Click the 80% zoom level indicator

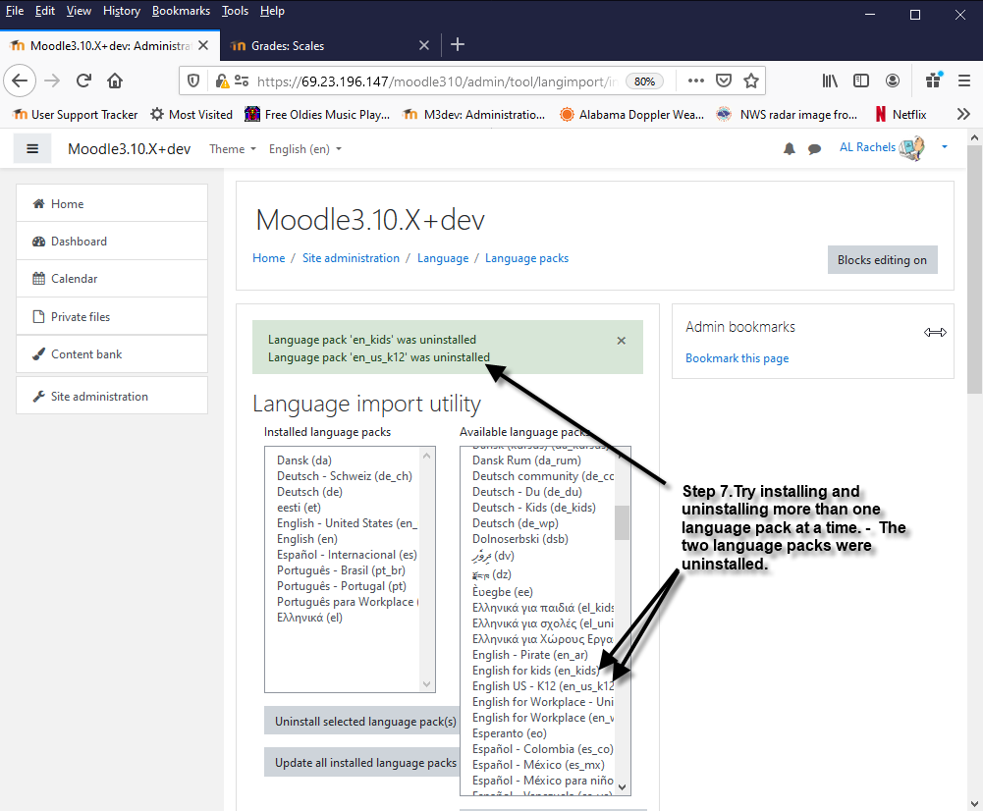pyautogui.click(x=644, y=81)
